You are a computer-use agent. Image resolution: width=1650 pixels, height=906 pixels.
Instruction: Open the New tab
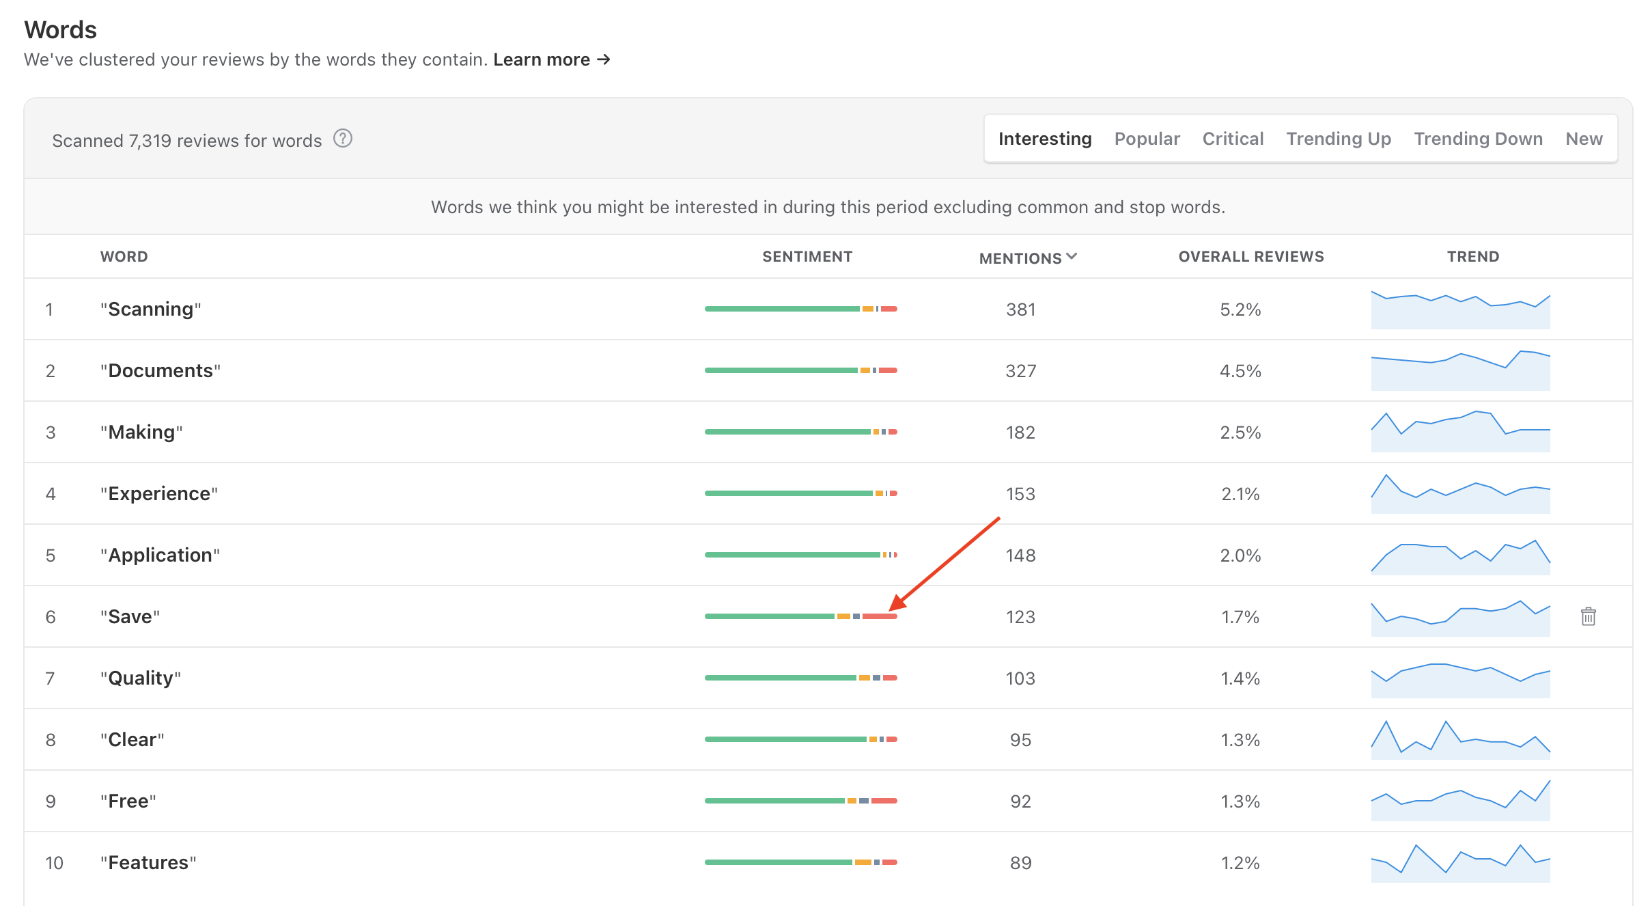1584,139
